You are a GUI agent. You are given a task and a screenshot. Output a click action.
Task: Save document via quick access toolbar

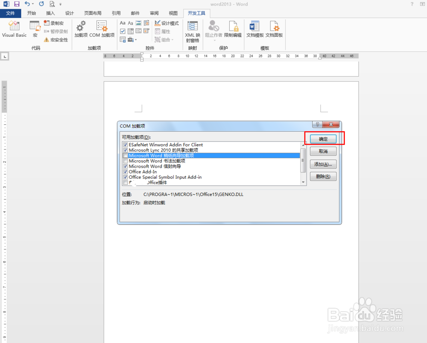pyautogui.click(x=17, y=4)
